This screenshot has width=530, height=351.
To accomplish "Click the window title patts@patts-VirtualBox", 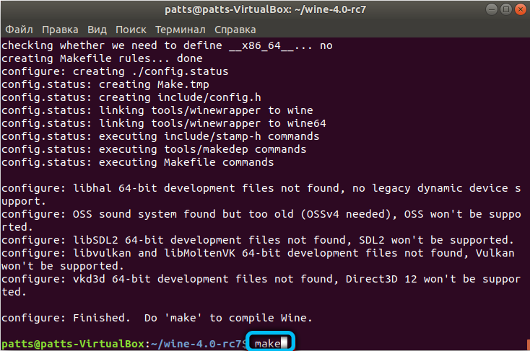I will 265,9.
